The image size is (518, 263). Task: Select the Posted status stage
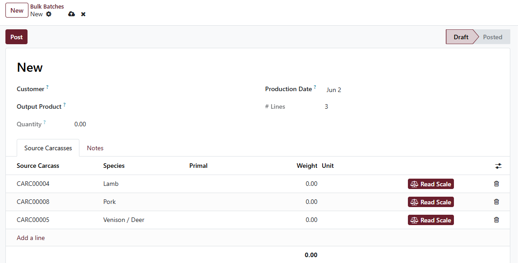coord(493,37)
